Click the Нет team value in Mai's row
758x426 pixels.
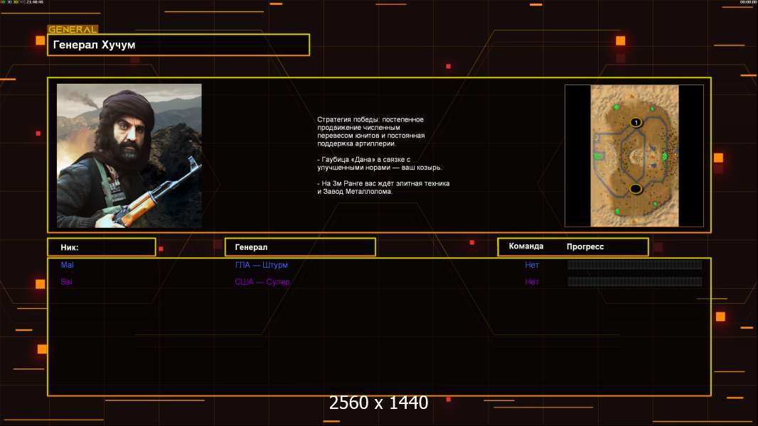[x=532, y=265]
